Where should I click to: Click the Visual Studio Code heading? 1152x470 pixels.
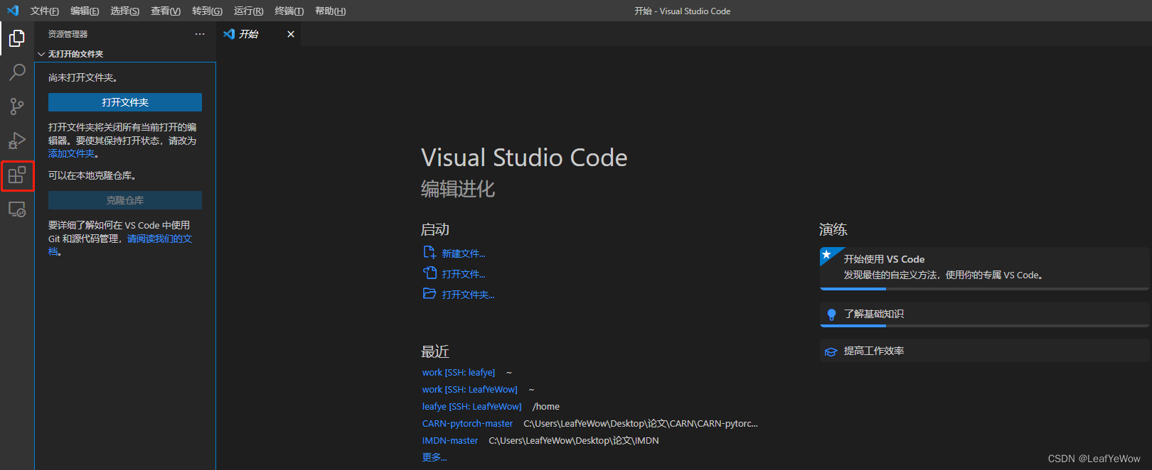point(524,158)
